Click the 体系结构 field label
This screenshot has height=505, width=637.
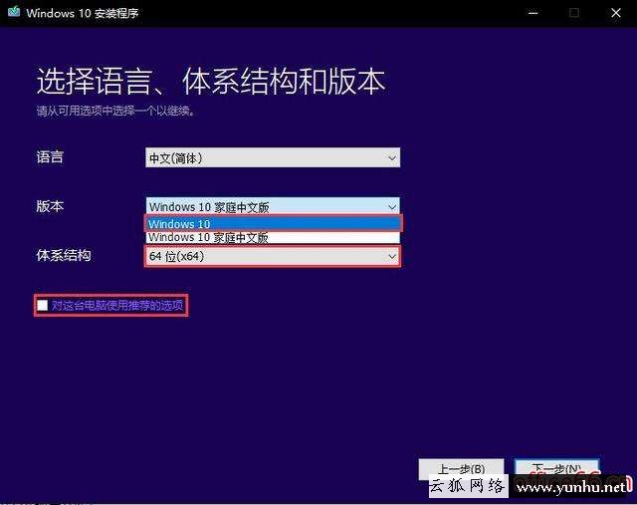[64, 255]
